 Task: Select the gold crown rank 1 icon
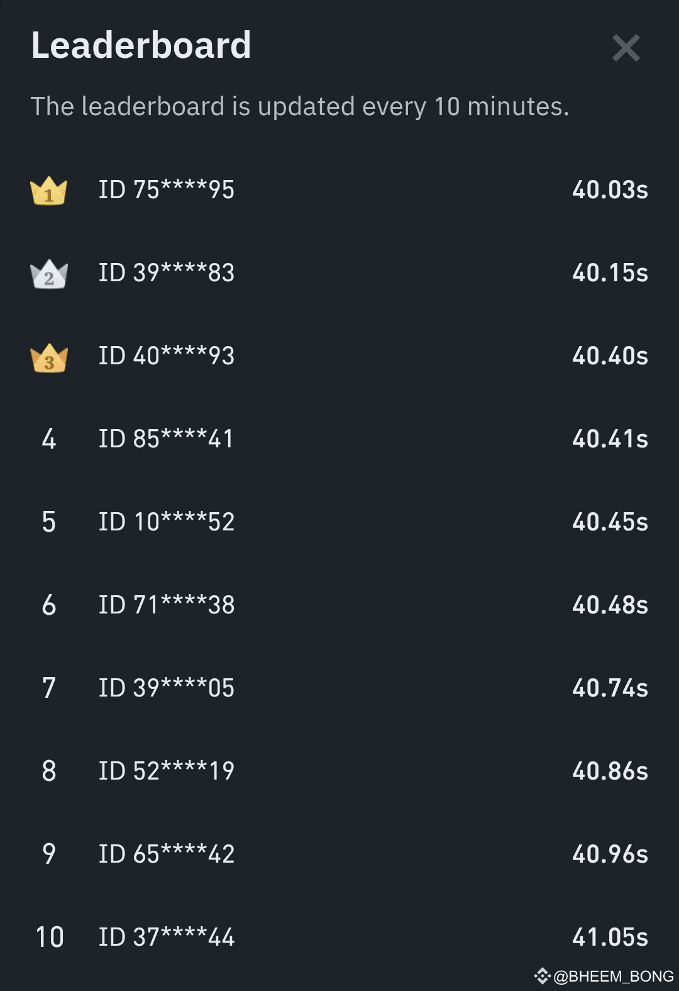point(49,191)
